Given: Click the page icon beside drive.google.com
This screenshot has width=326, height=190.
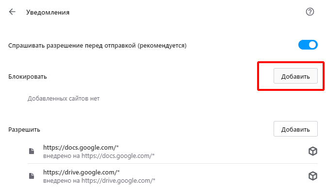Looking at the screenshot, I should (32, 176).
